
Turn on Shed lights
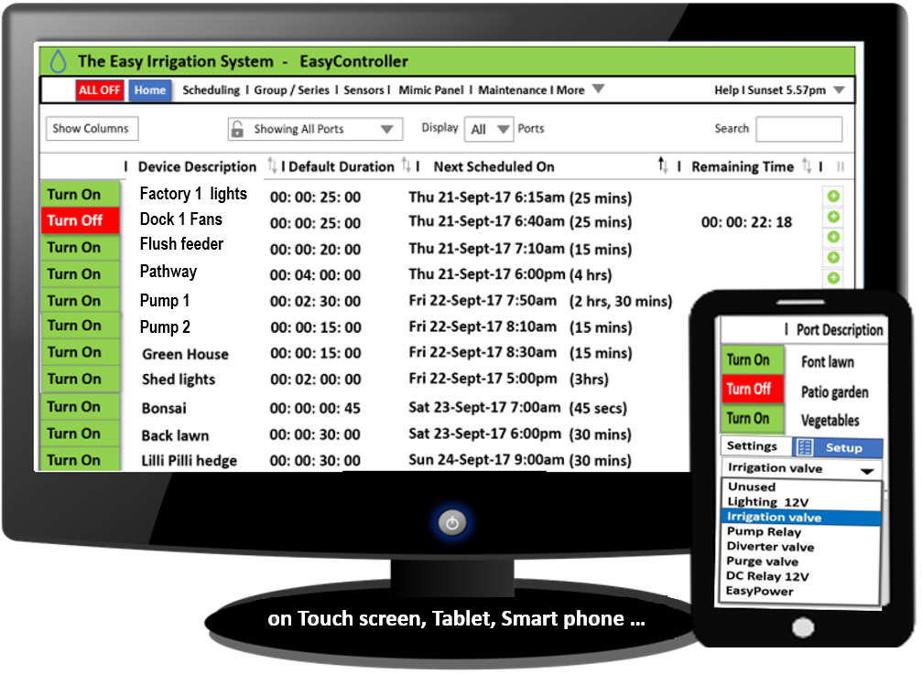[80, 380]
